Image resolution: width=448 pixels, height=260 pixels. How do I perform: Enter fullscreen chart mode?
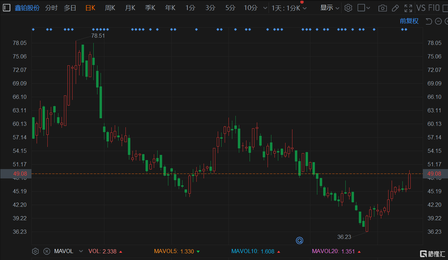(408, 8)
